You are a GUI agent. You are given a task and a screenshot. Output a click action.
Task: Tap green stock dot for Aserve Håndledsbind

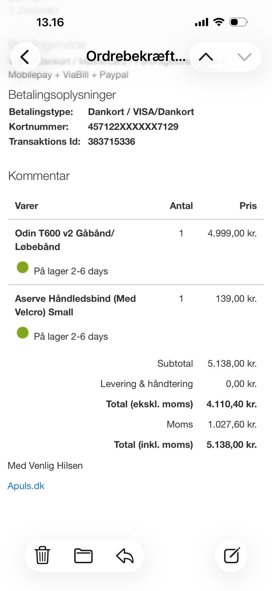(x=23, y=332)
